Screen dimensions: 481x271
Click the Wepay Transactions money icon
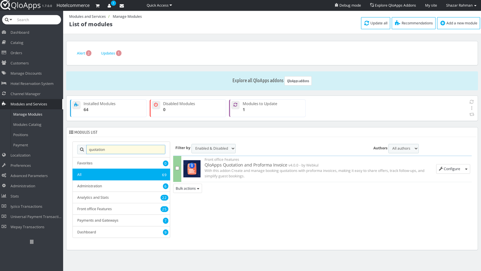(4, 227)
